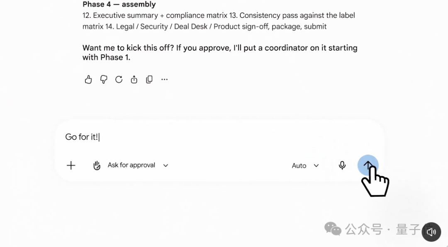Open the Auto model dropdown chevron
The image size is (448, 247).
(316, 166)
